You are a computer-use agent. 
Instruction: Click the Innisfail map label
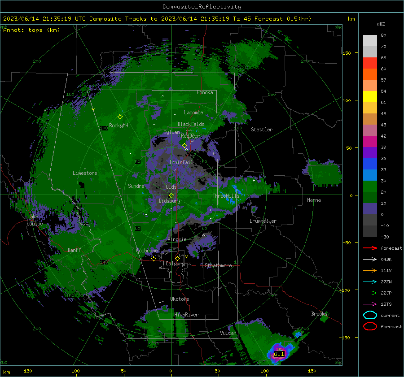(181, 162)
